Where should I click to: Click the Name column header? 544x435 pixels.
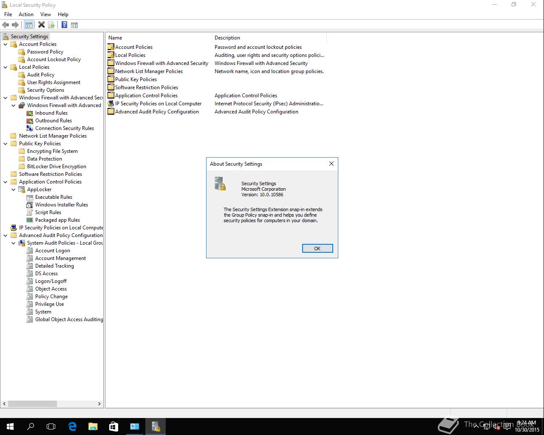[x=159, y=38]
